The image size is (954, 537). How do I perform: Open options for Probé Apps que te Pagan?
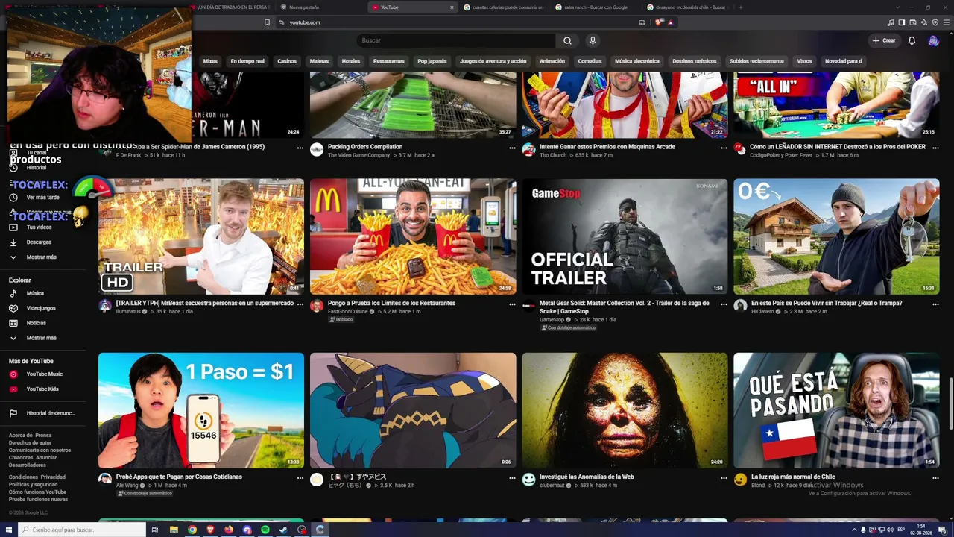(300, 478)
